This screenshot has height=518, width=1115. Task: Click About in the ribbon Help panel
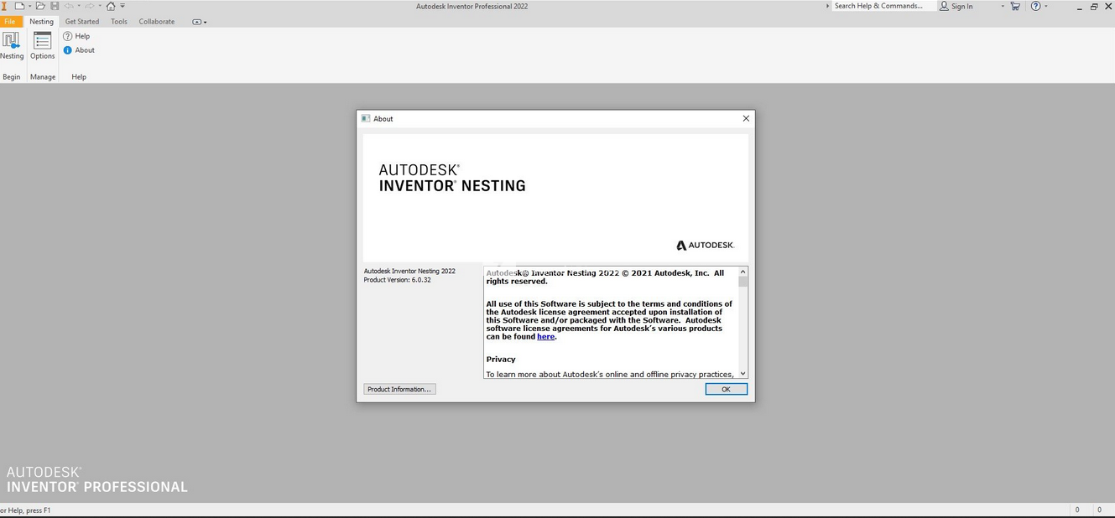(x=79, y=50)
